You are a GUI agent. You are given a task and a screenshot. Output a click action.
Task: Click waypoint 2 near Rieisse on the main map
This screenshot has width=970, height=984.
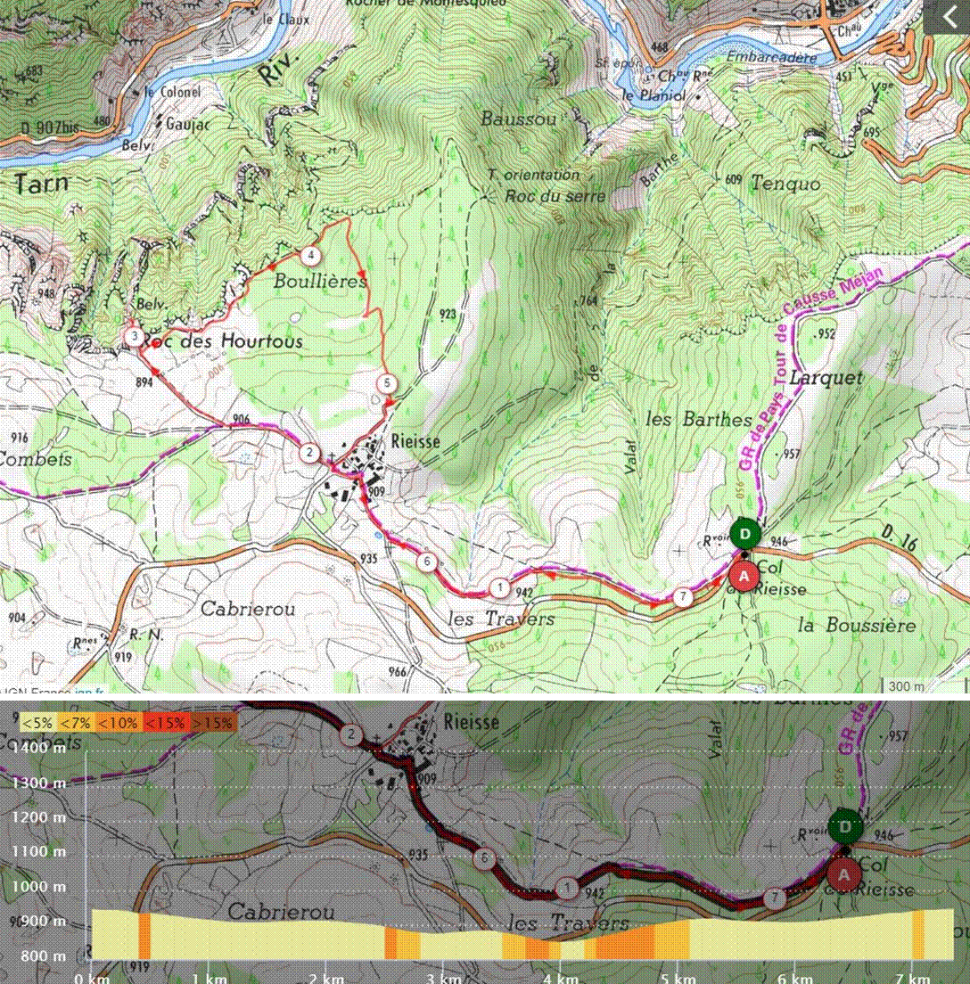click(308, 453)
